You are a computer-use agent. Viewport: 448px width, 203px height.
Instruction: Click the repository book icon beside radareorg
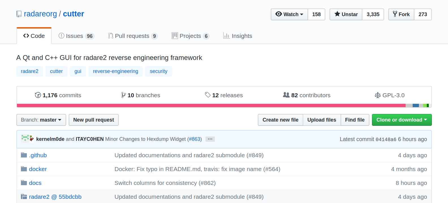pos(19,14)
